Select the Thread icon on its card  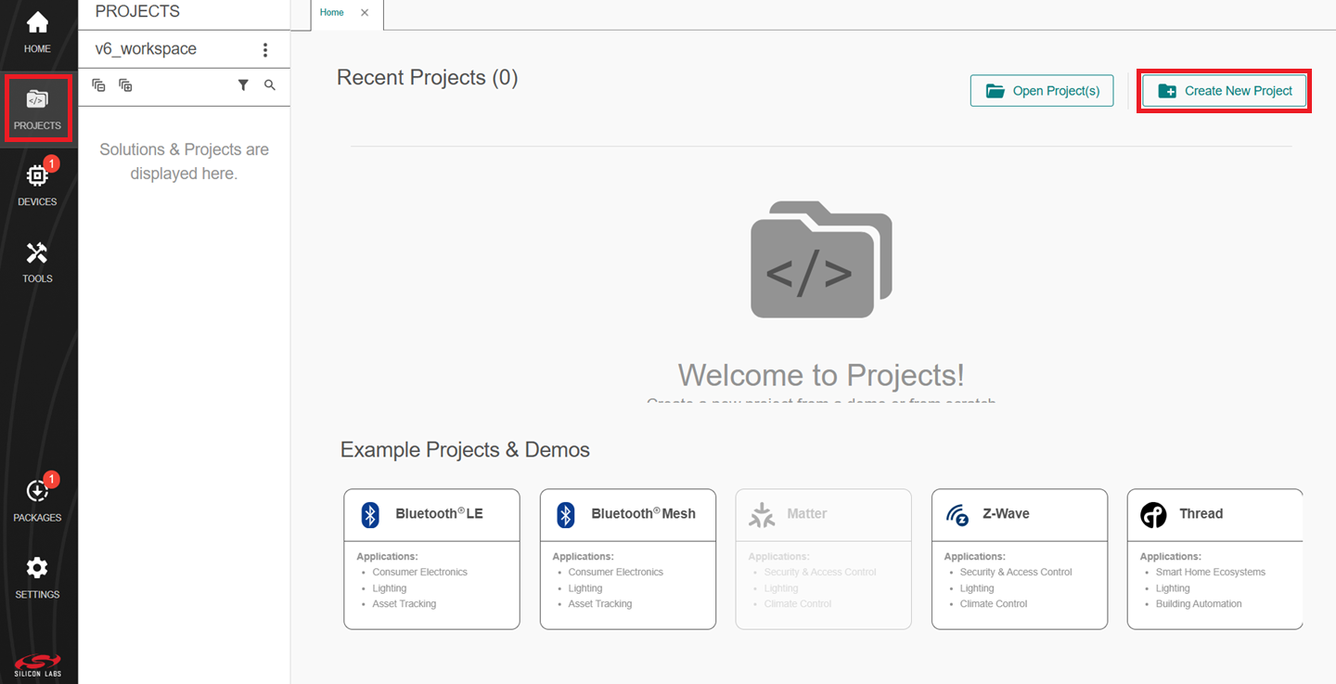(1154, 513)
